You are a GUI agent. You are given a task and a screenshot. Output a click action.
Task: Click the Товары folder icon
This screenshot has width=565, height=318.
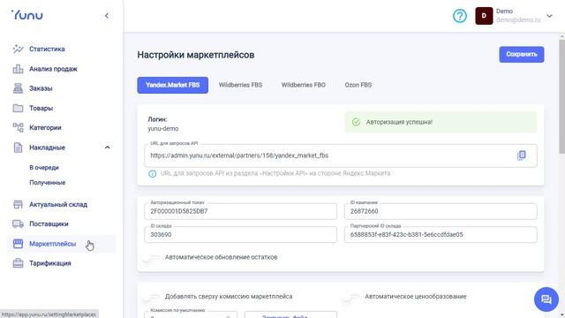18,108
